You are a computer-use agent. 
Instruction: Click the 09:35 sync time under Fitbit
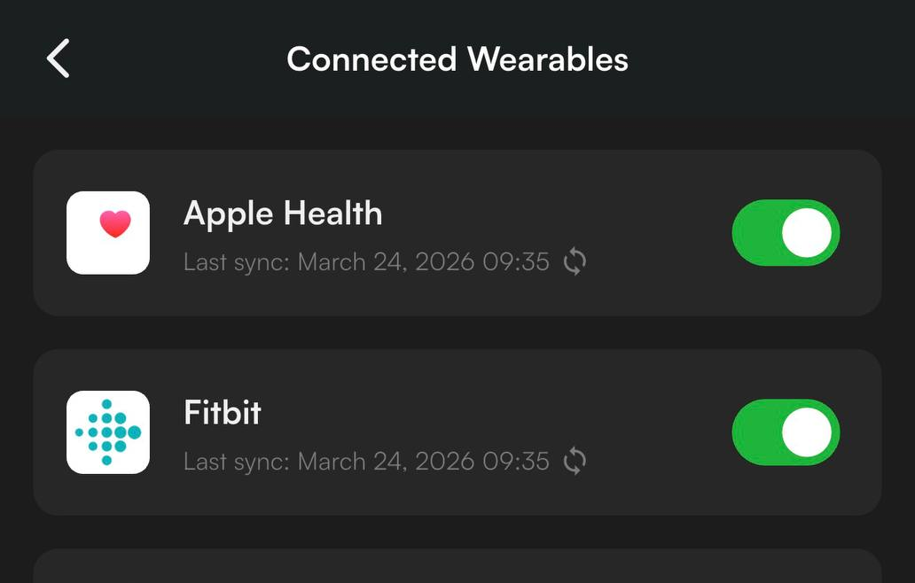516,462
